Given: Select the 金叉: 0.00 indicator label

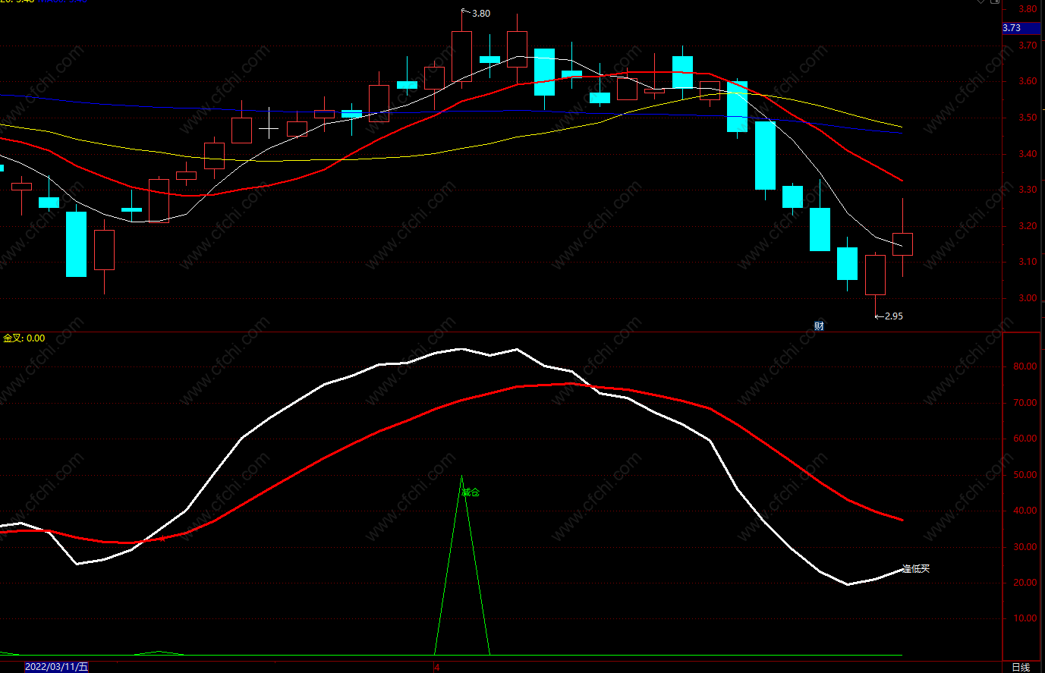Looking at the screenshot, I should tap(24, 338).
